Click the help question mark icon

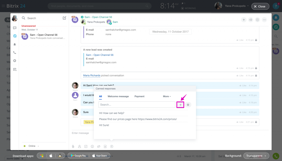[276, 6]
